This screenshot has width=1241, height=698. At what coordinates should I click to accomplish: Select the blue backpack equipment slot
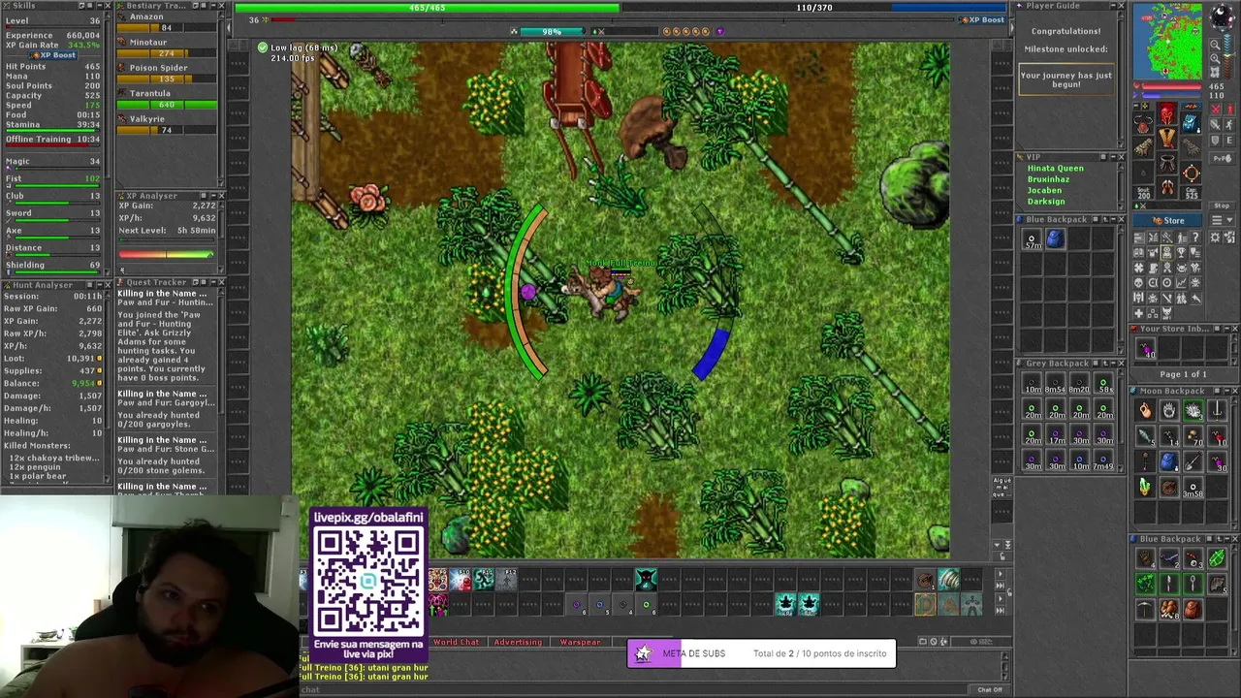coord(1192,124)
